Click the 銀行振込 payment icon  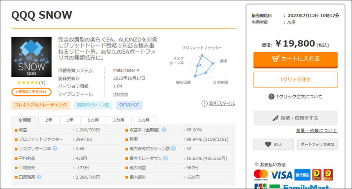tap(302, 175)
